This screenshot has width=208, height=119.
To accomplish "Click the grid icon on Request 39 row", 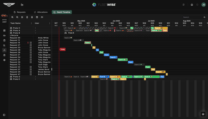I will tap(31, 50).
